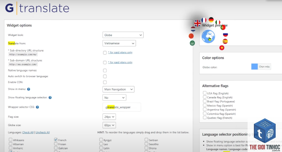282x152 pixels.
Task: Open help icon beside Show floating language selector
Action: point(50,98)
